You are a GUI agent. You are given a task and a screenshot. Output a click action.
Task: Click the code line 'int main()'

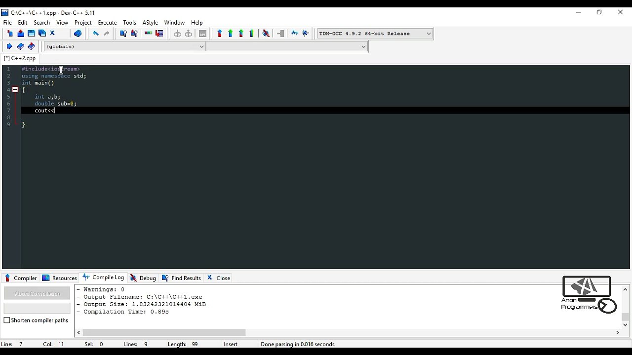point(38,83)
